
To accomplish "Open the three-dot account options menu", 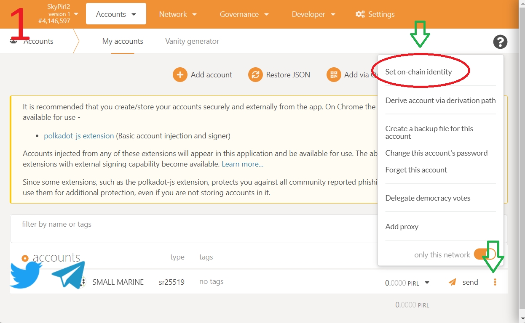I will tap(495, 282).
